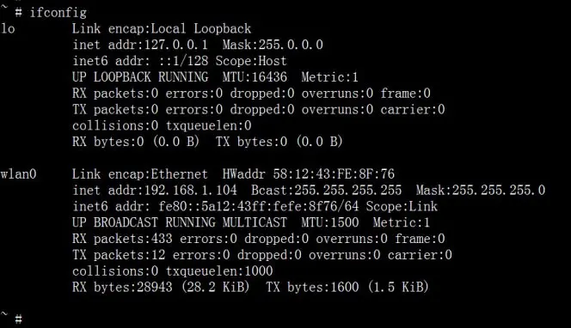Image resolution: width=571 pixels, height=328 pixels.
Task: Click the wlan0 Mask:255.255.255.0 text
Action: tap(481, 190)
